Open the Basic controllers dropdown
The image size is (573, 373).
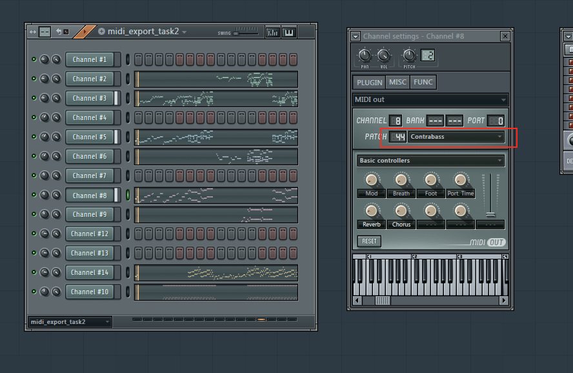[x=431, y=161]
